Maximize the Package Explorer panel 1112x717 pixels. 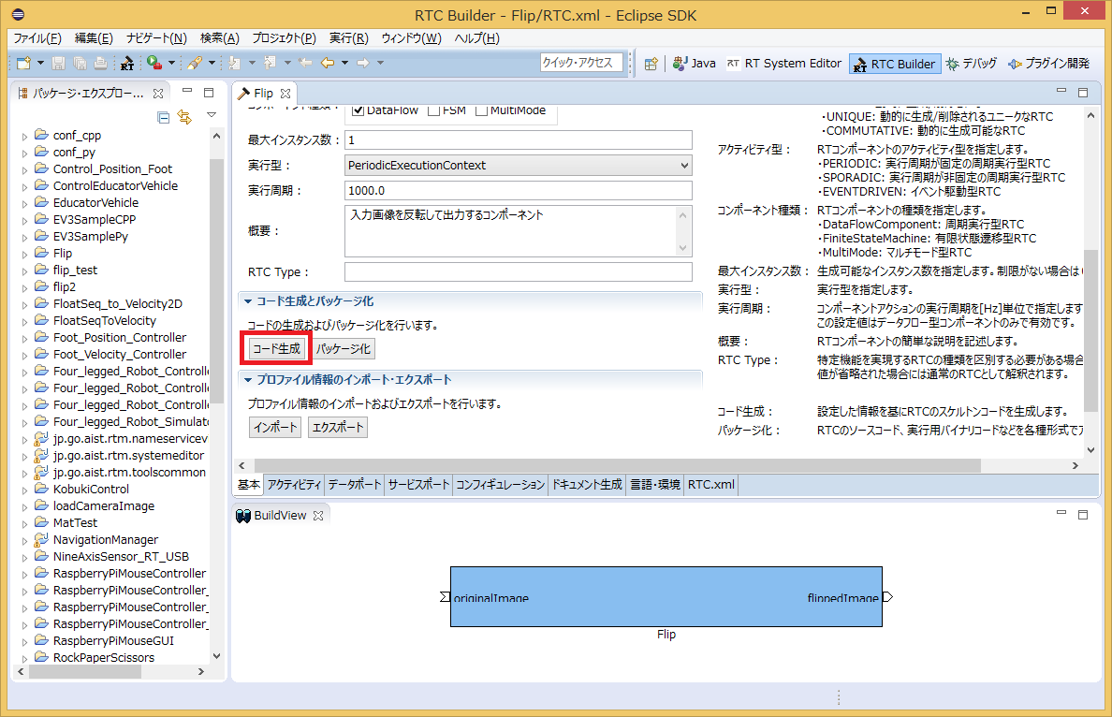(209, 92)
